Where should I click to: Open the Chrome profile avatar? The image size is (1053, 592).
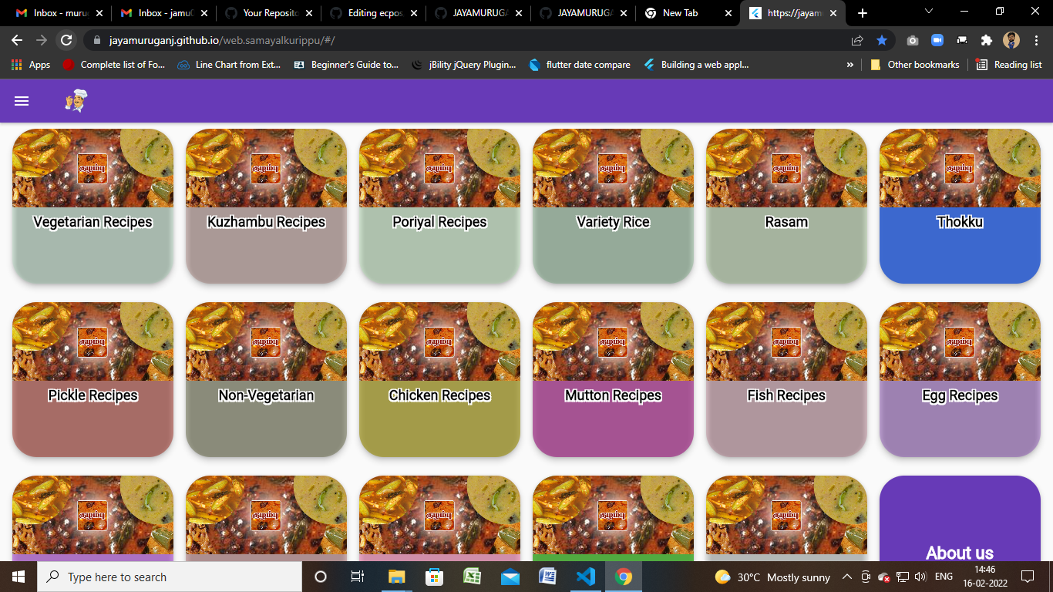pos(1011,40)
